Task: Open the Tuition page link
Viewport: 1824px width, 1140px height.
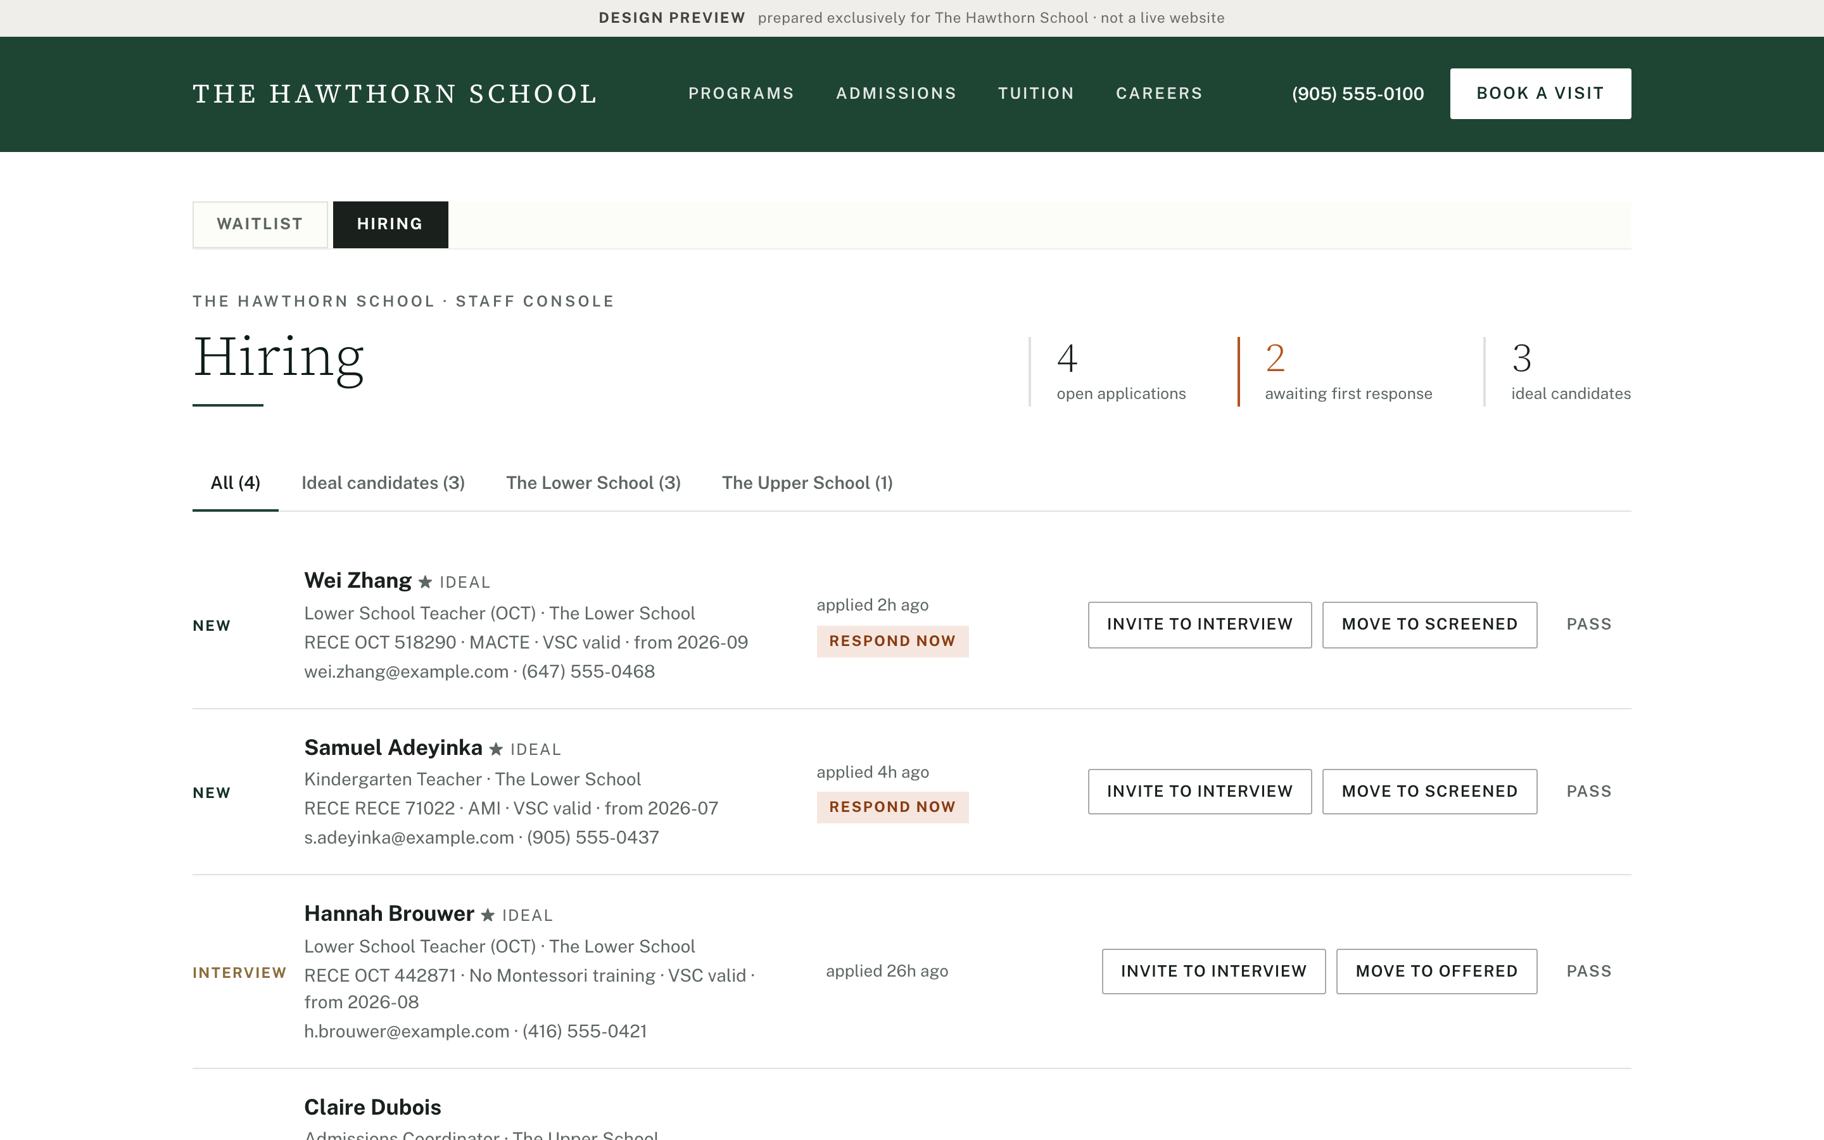Action: [1036, 94]
